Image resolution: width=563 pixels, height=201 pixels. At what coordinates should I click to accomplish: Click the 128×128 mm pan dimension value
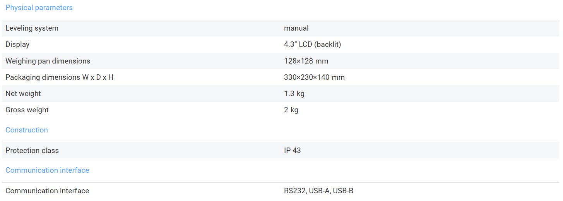tap(306, 61)
